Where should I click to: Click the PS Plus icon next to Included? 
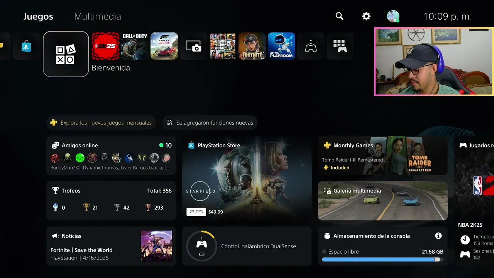click(326, 168)
